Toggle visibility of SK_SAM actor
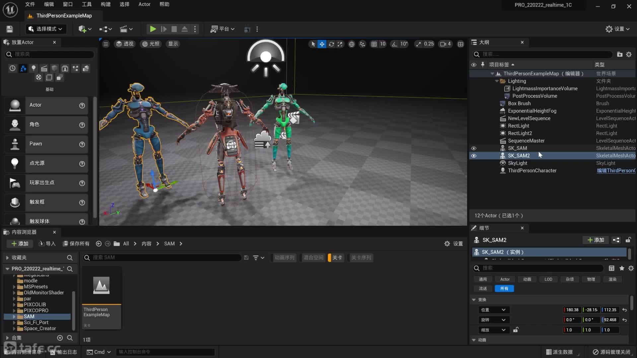This screenshot has width=637, height=358. [x=474, y=148]
